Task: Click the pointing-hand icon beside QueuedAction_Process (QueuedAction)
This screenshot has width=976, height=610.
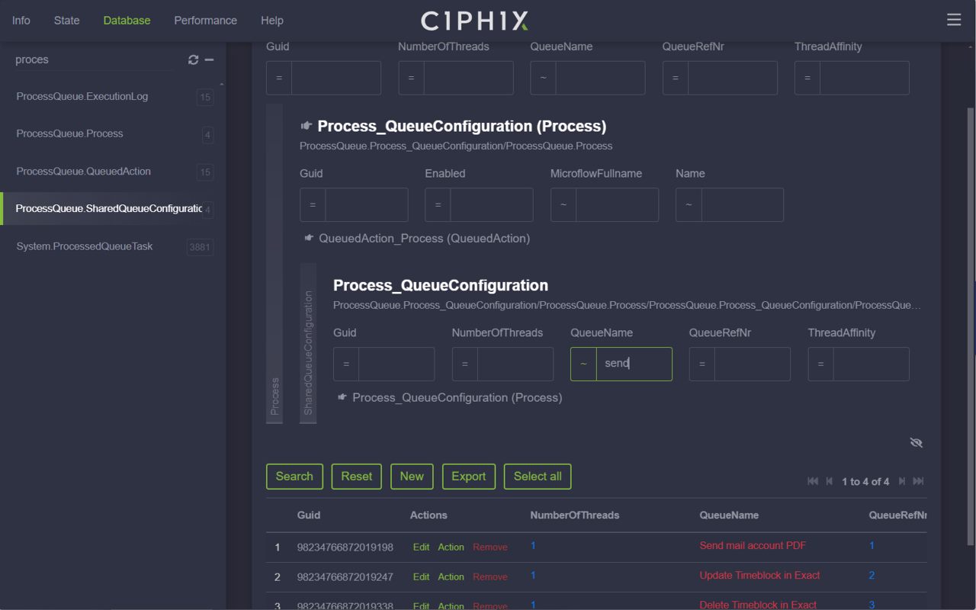Action: pyautogui.click(x=308, y=238)
